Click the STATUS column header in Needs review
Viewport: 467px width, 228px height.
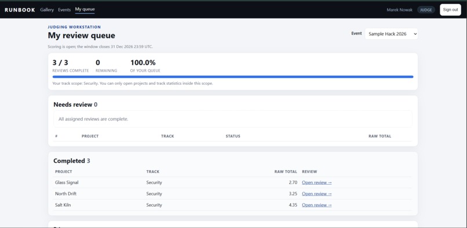233,136
